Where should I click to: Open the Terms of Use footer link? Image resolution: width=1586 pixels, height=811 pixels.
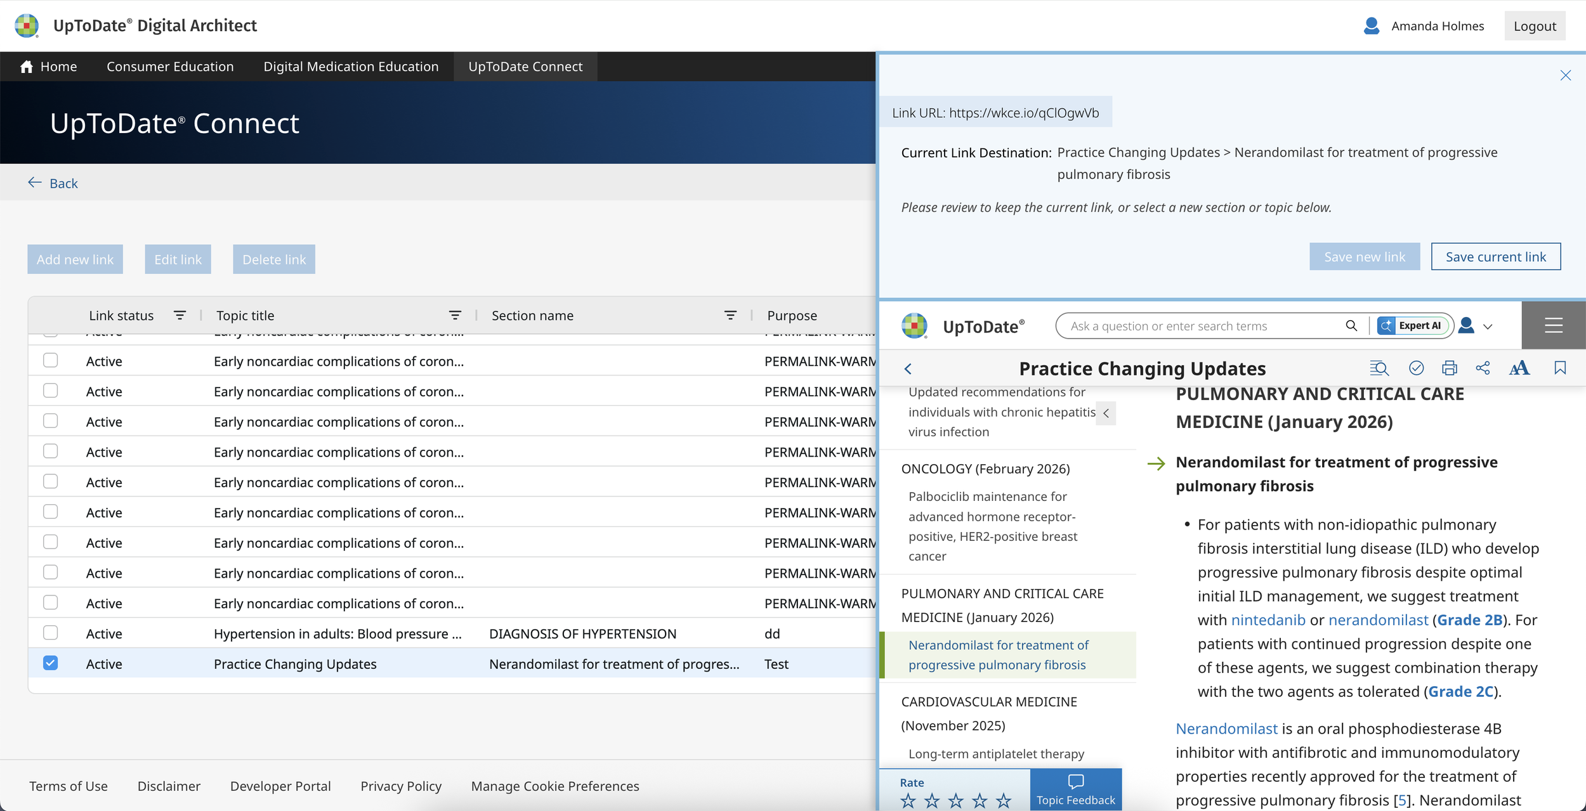tap(69, 786)
